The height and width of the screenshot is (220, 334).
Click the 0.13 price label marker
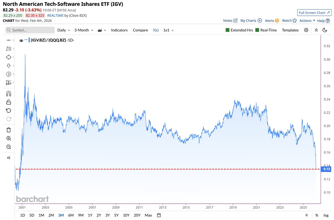[x=326, y=169]
